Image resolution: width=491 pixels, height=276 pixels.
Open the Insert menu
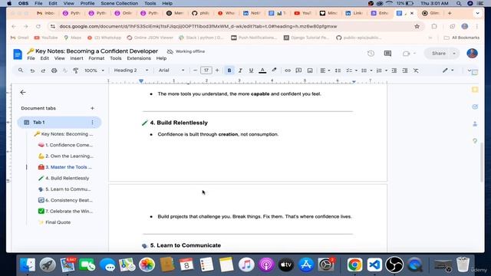click(x=77, y=58)
